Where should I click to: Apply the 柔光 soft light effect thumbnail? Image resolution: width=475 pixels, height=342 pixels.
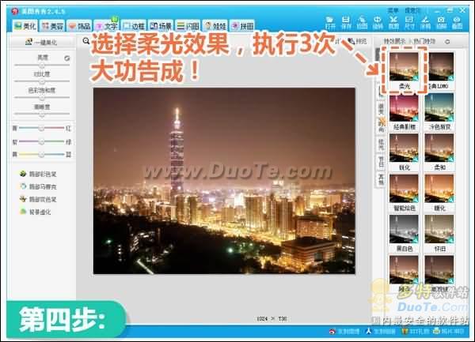click(405, 70)
